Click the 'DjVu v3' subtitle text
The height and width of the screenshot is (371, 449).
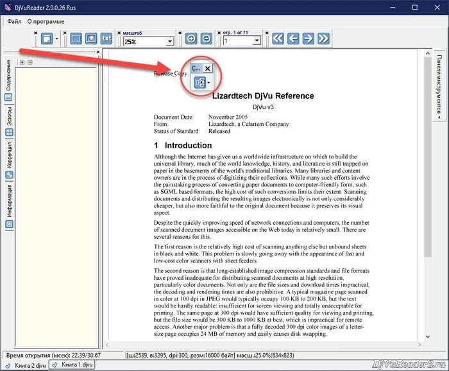[263, 107]
